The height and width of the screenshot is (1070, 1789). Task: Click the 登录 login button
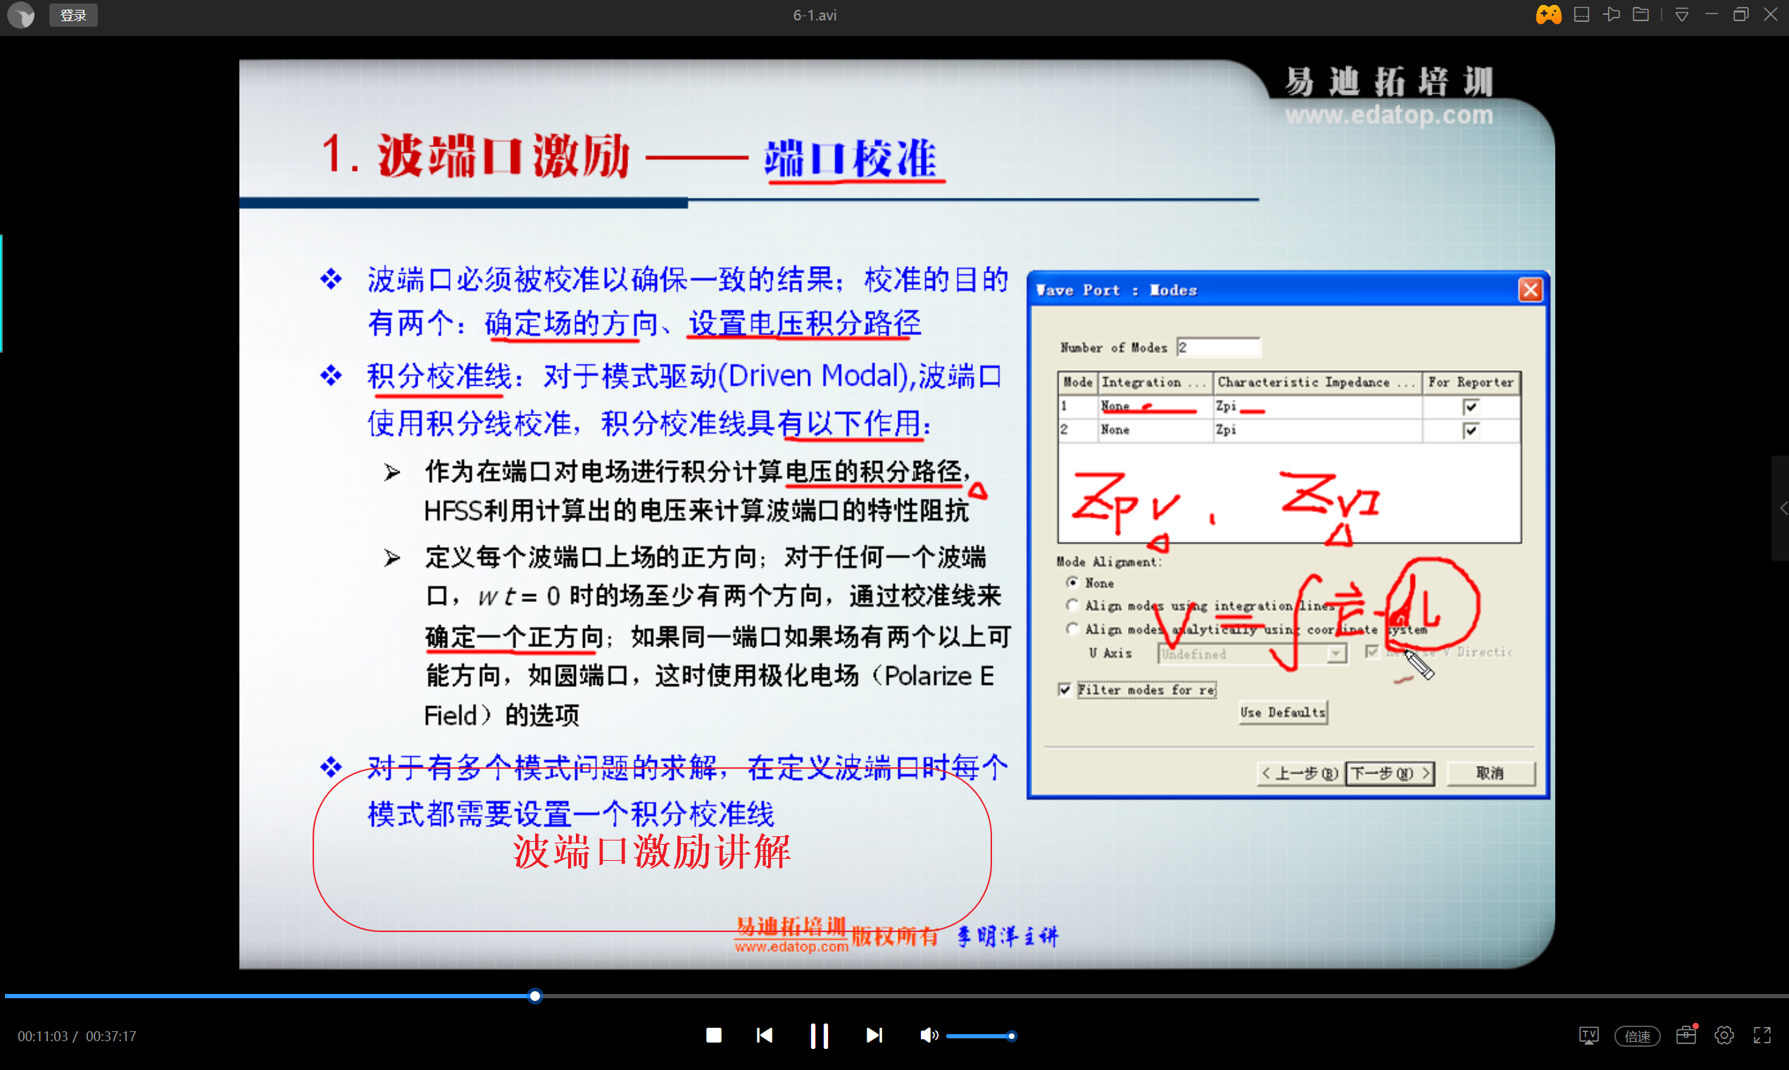tap(73, 15)
